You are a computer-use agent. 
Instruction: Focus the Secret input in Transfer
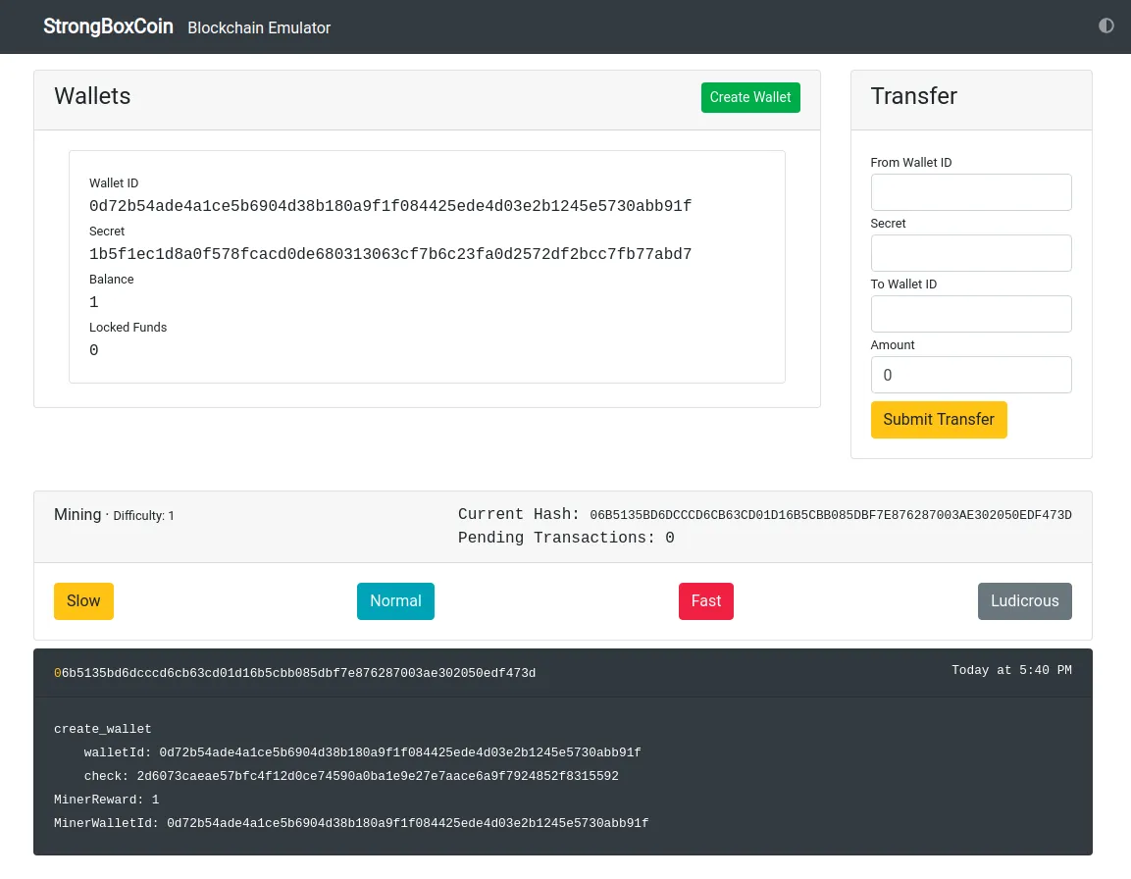(x=971, y=253)
